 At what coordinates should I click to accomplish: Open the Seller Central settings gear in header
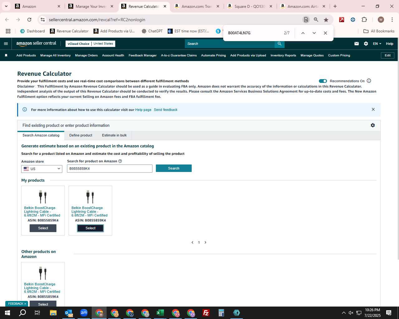click(x=366, y=44)
